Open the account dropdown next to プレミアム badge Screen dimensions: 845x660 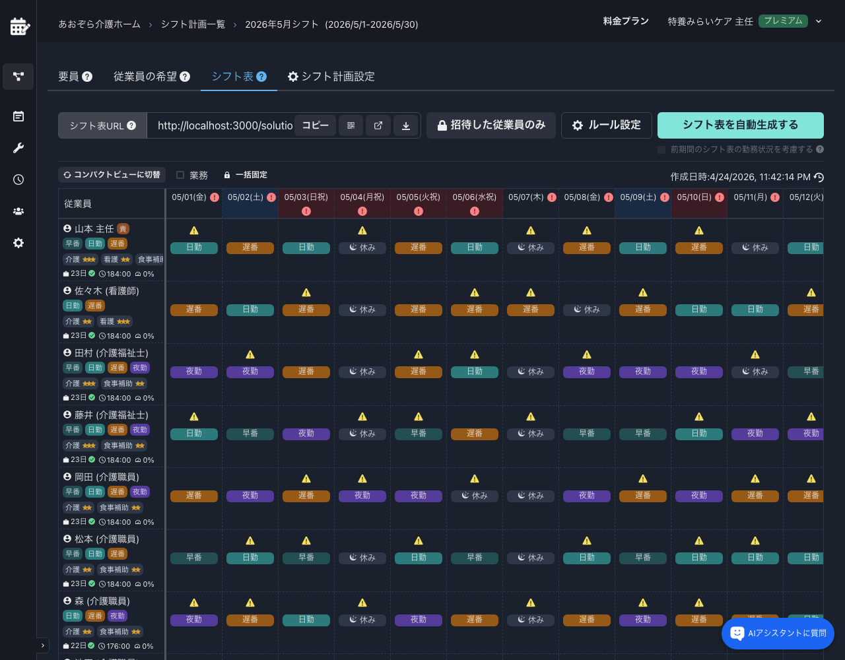coord(819,20)
